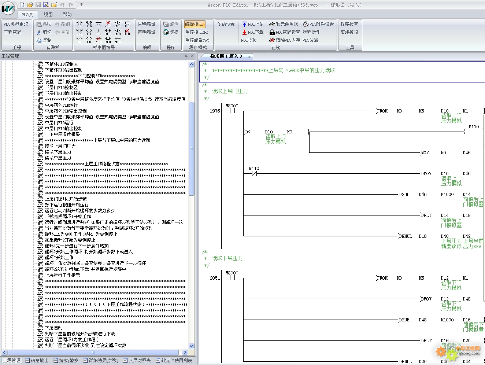Open PLC时钟设置 clock settings
This screenshot has height=365, width=485.
(x=318, y=24)
